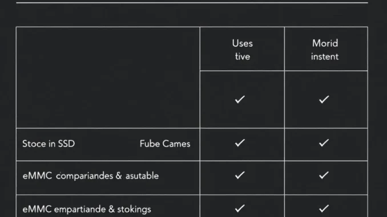Viewport: 387px width, 217px height.
Task: Click the 'Uses tive' column header
Action: pyautogui.click(x=242, y=49)
